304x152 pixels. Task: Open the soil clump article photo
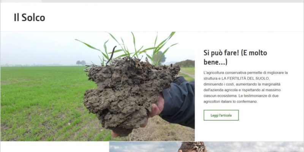(98, 86)
